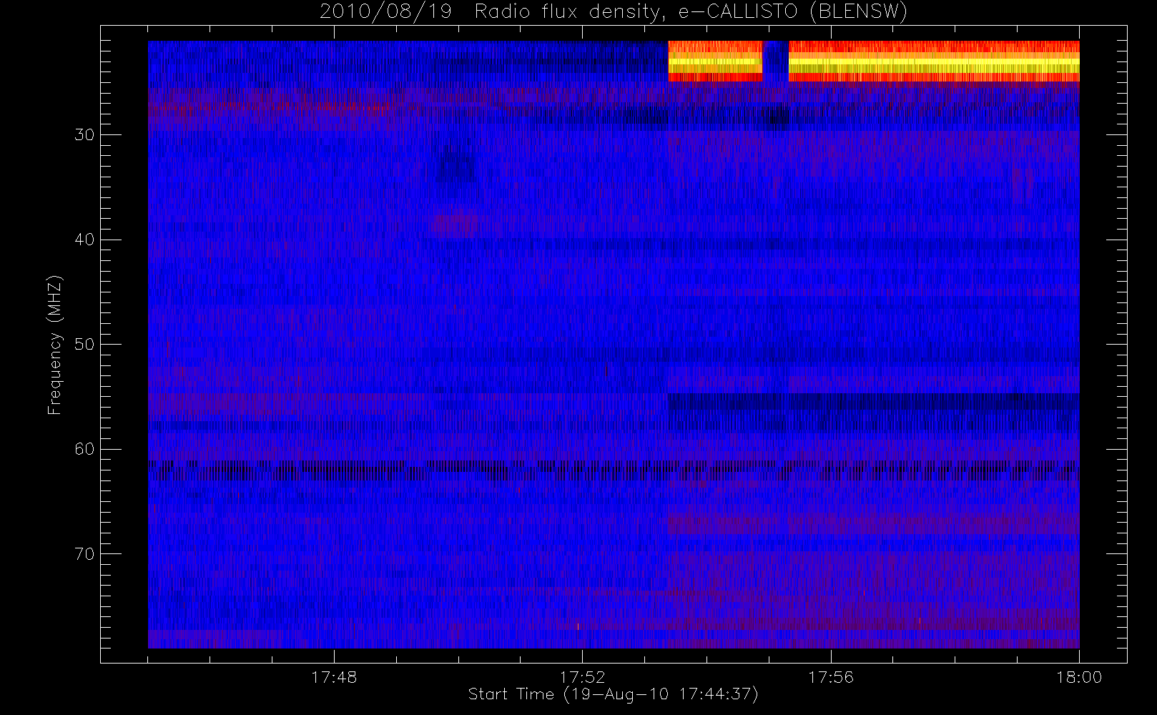Click the short orange burst before the gap
The width and height of the screenshot is (1157, 715).
[715, 61]
